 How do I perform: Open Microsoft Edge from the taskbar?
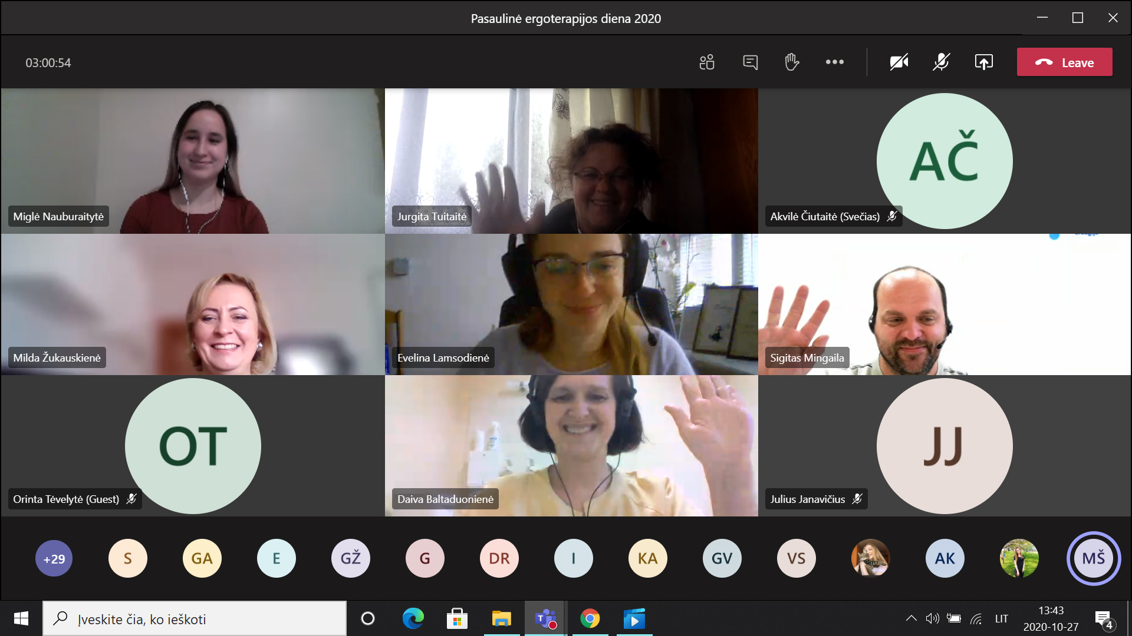[413, 618]
